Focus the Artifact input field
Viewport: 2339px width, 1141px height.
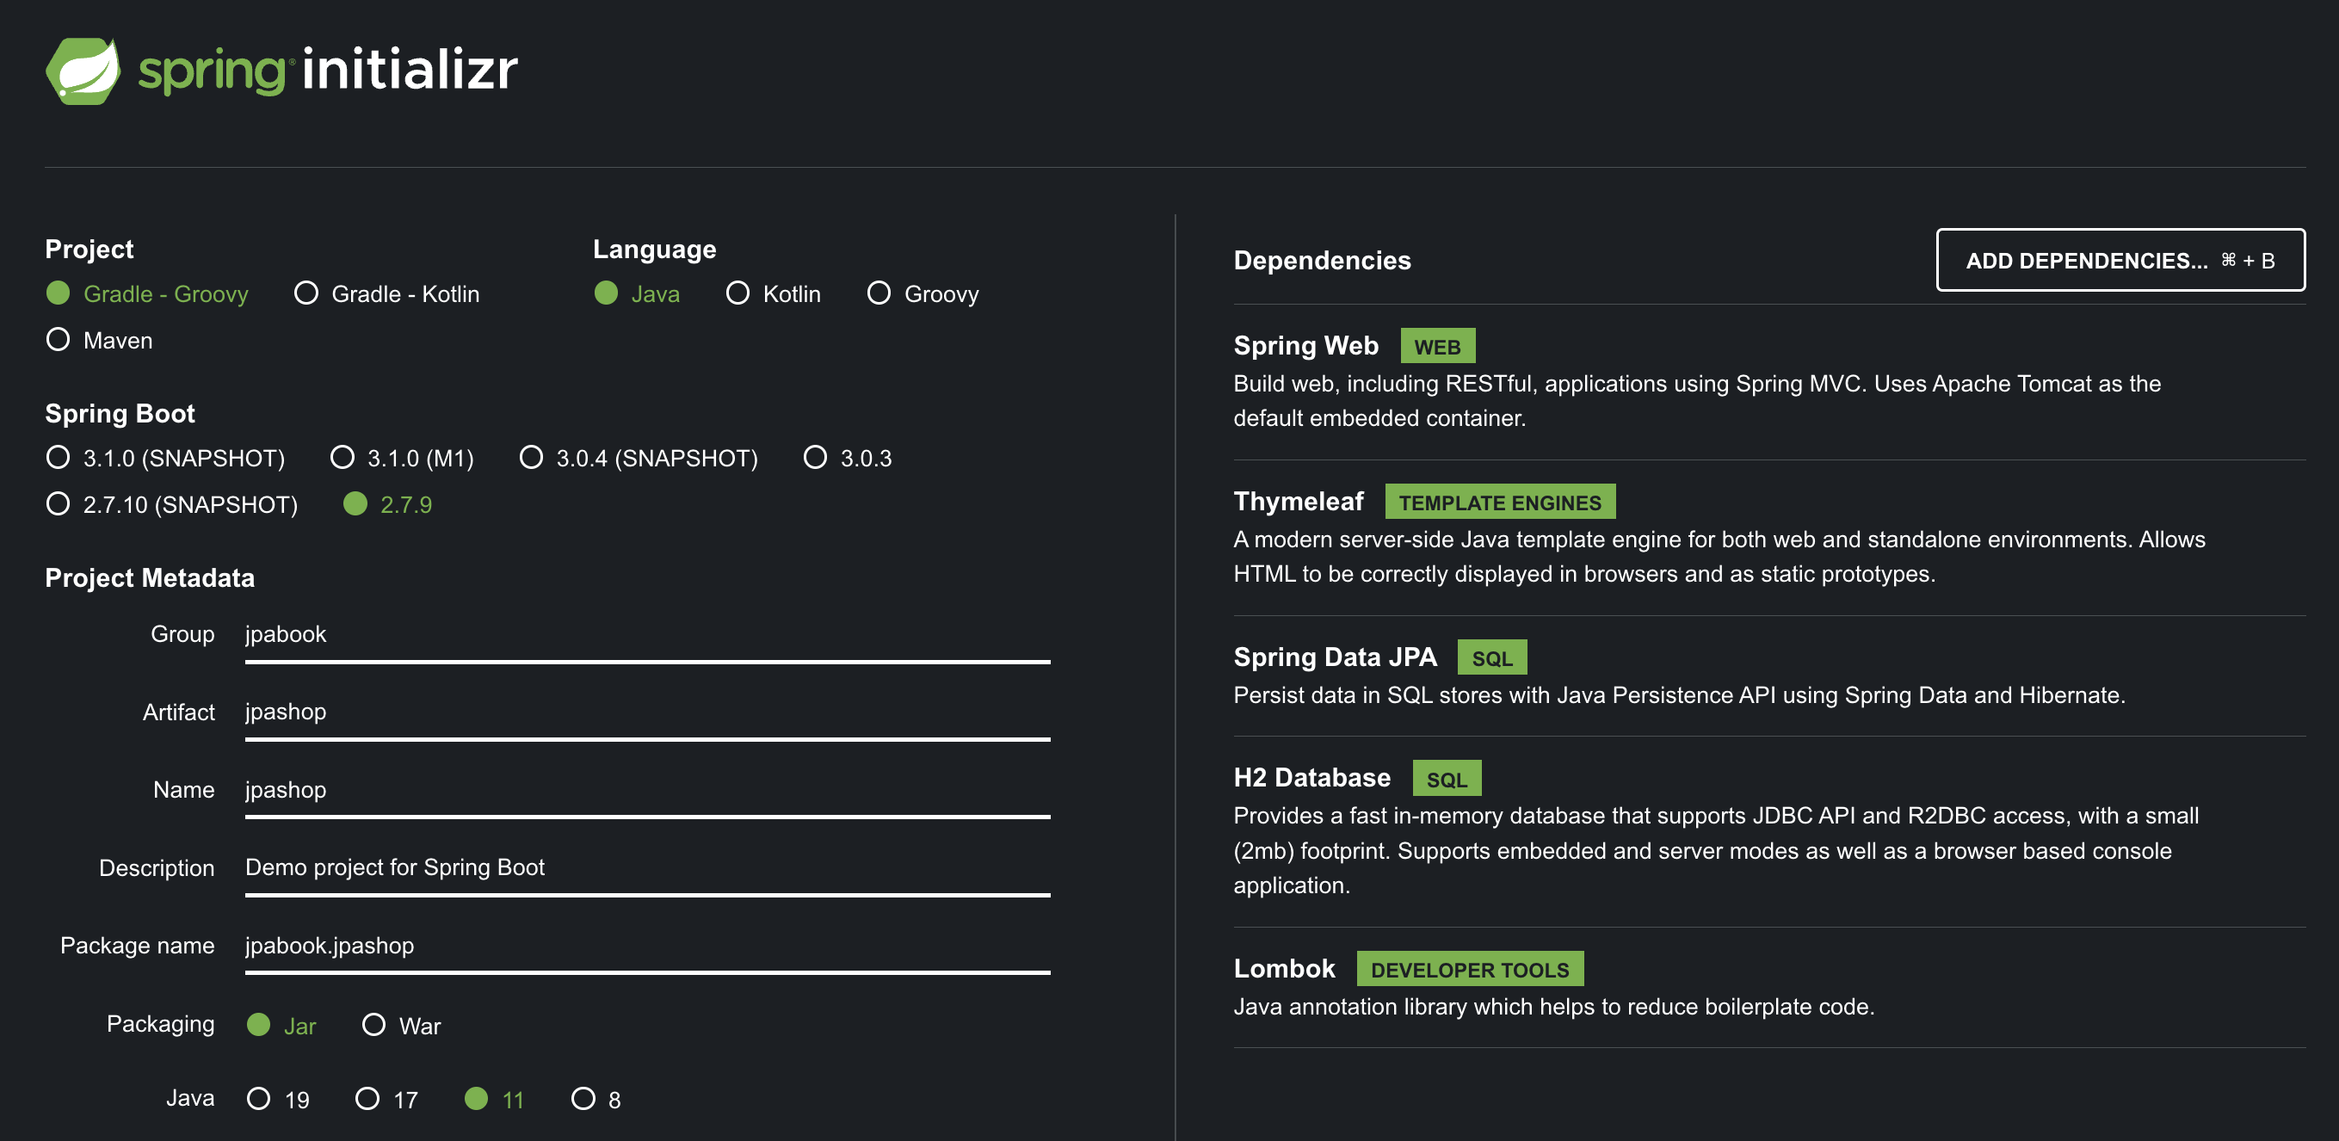point(647,715)
